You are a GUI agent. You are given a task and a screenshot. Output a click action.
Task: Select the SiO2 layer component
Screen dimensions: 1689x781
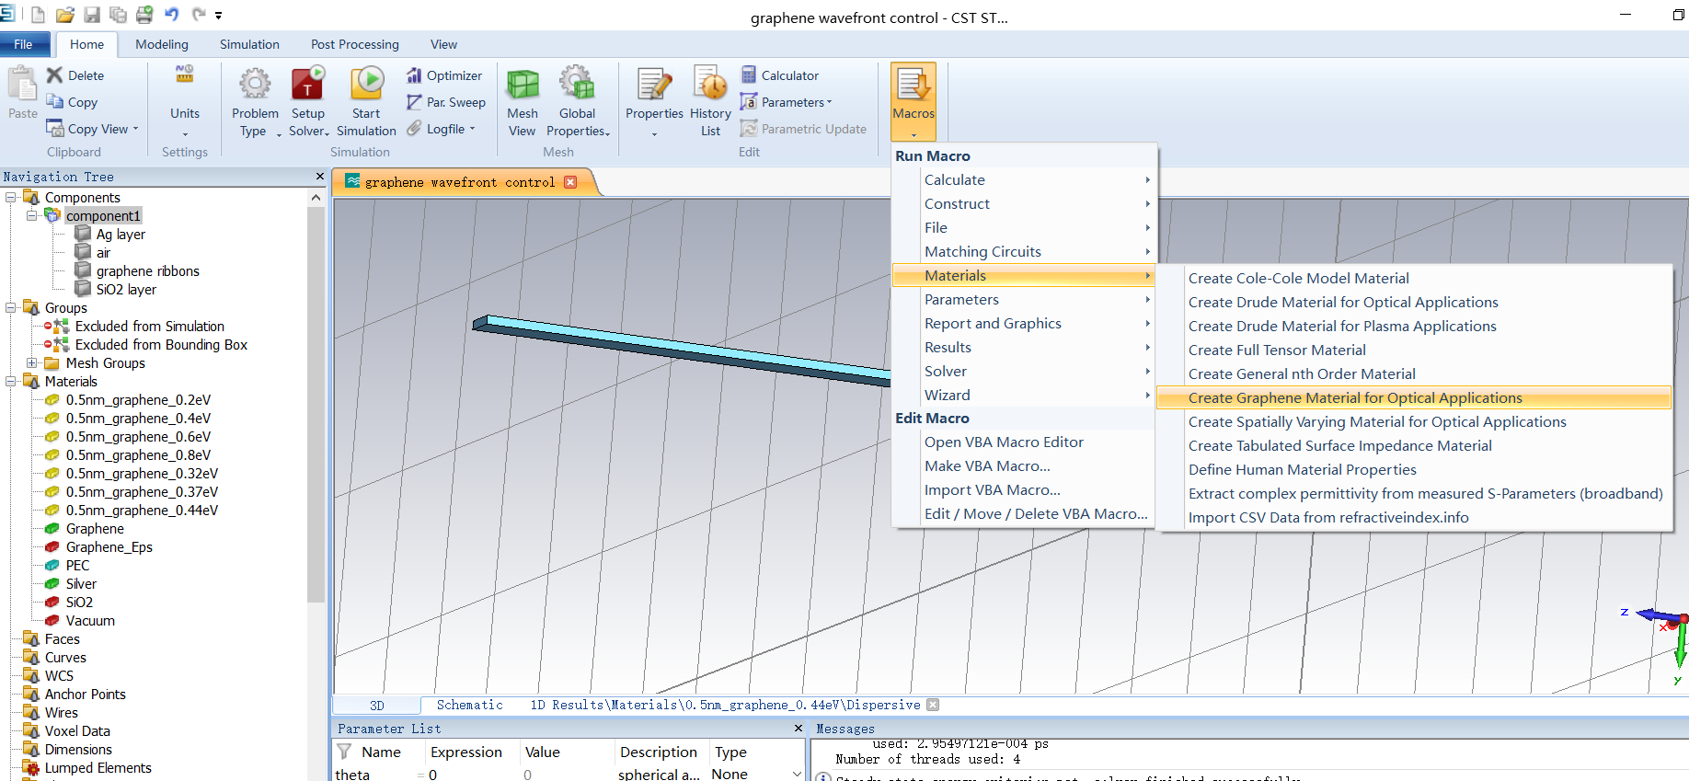(126, 289)
